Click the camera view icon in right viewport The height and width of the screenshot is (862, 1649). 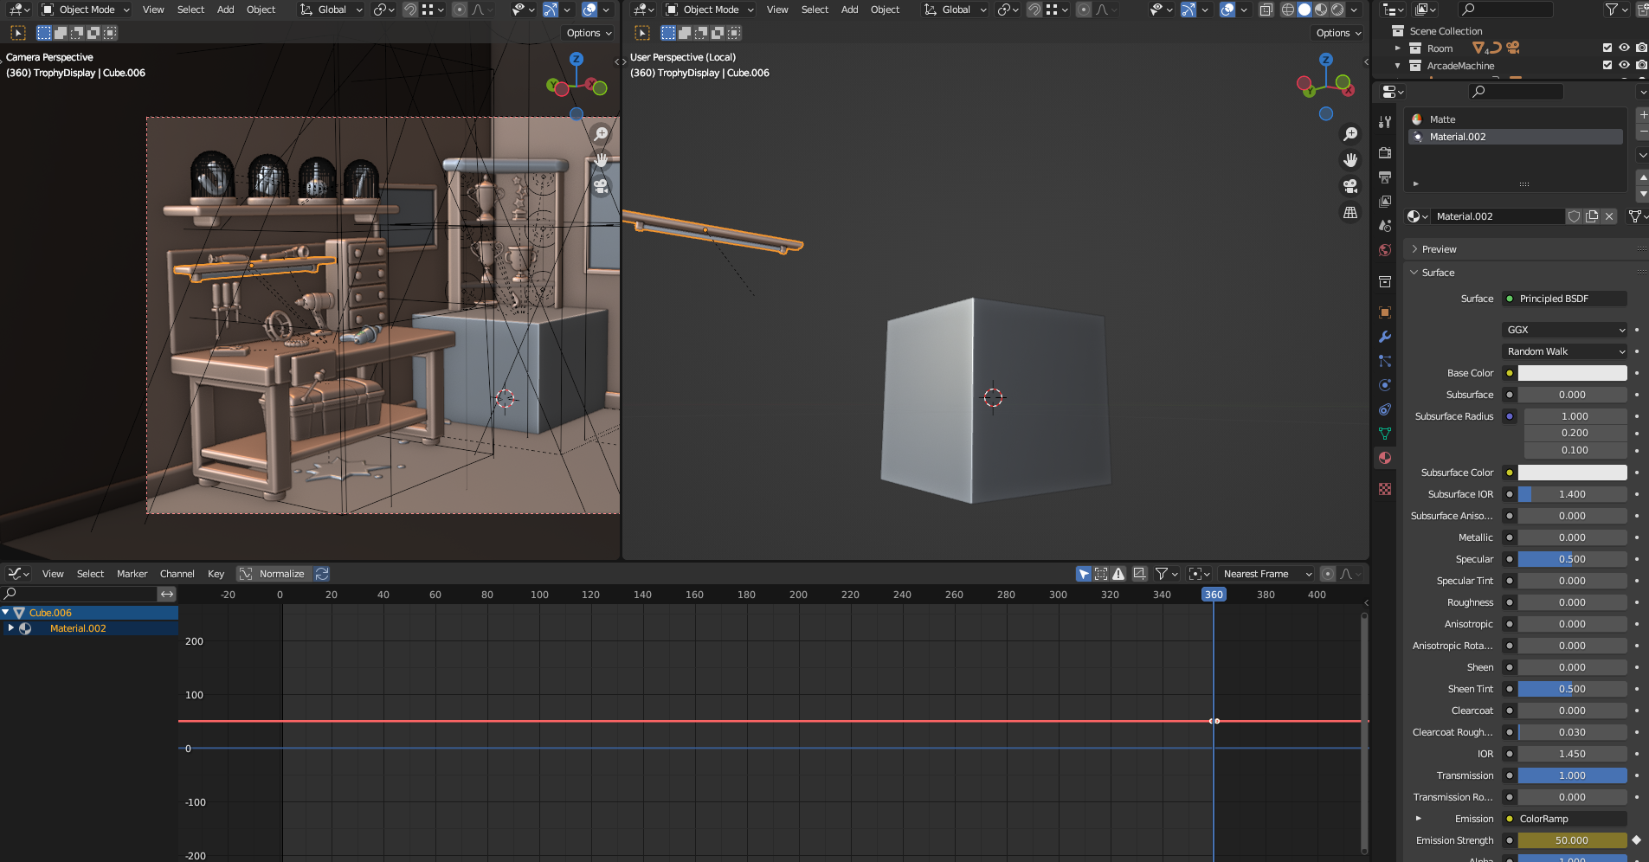click(x=1349, y=186)
